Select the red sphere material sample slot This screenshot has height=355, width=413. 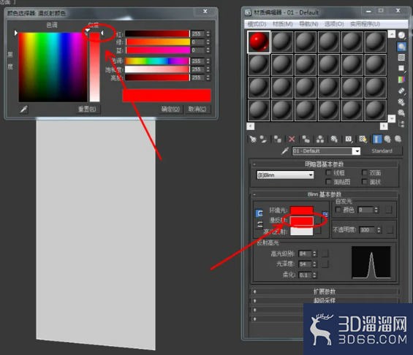[x=259, y=42]
